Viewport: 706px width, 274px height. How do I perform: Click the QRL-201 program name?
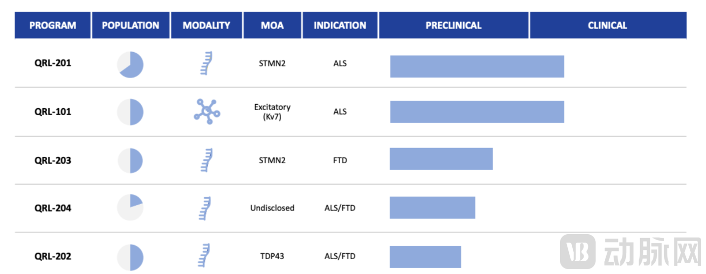[53, 63]
